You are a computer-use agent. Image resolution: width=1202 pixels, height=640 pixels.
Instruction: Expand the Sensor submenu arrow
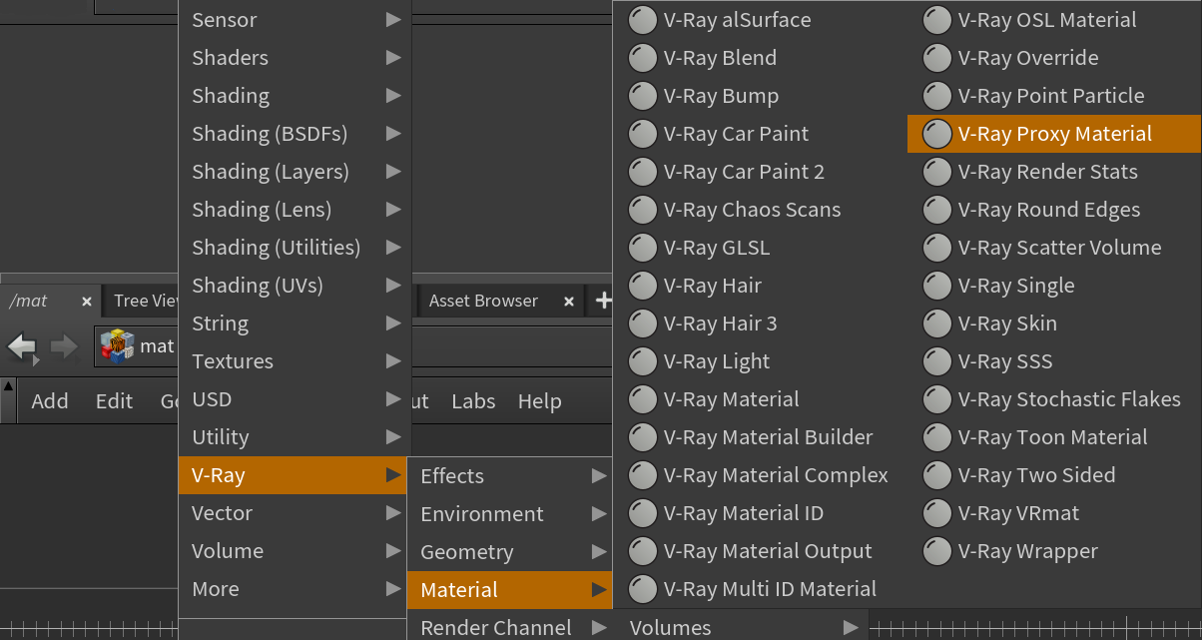pos(393,20)
